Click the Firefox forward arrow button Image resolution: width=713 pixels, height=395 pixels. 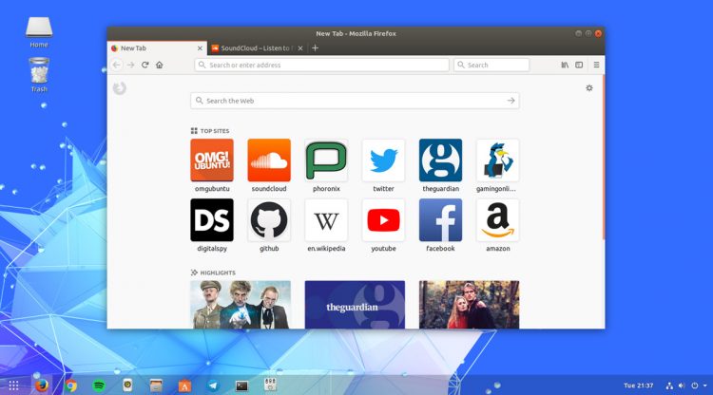[x=131, y=65]
